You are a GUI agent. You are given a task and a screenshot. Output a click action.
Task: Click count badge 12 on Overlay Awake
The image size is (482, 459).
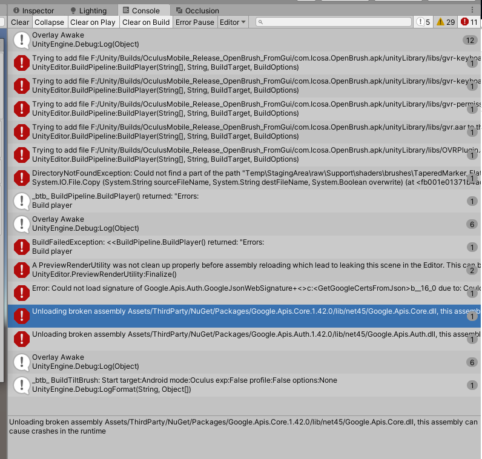coord(470,41)
